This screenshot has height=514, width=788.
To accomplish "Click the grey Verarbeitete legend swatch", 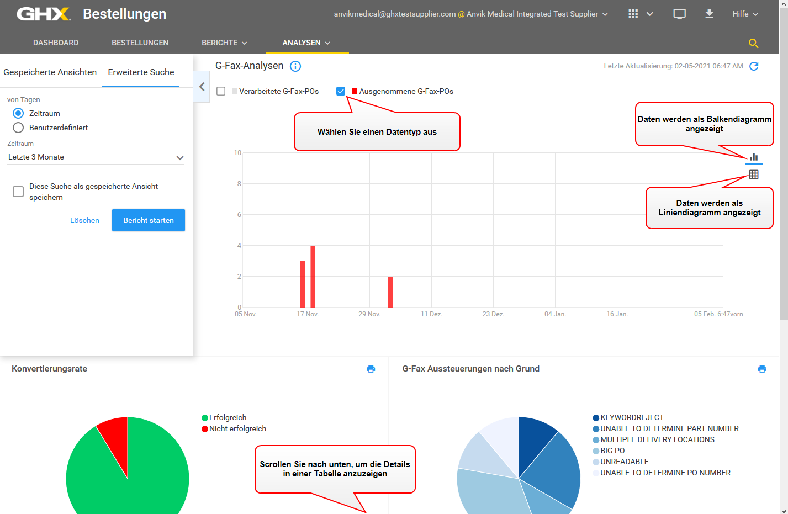I will coord(235,91).
